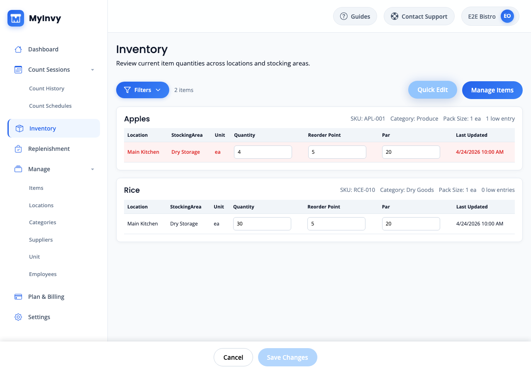Click the Guides question mark icon
This screenshot has height=373, width=531.
coord(343,17)
